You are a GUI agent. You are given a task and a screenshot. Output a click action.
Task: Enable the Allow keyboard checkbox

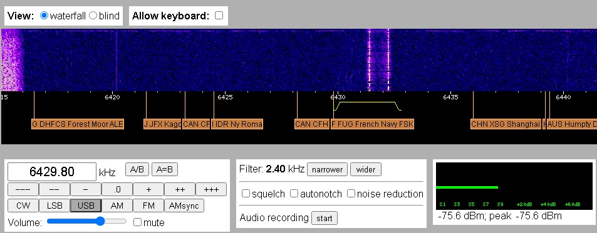[x=219, y=16]
